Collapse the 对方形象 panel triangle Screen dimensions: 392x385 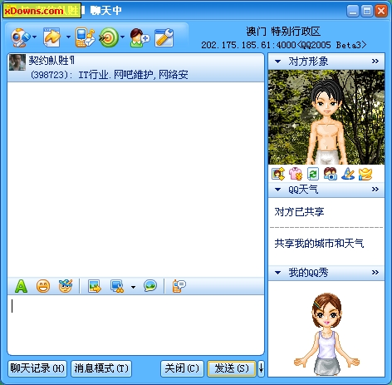[x=277, y=62]
